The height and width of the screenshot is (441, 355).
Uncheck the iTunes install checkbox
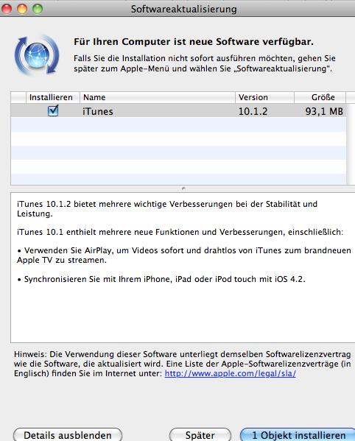(53, 110)
